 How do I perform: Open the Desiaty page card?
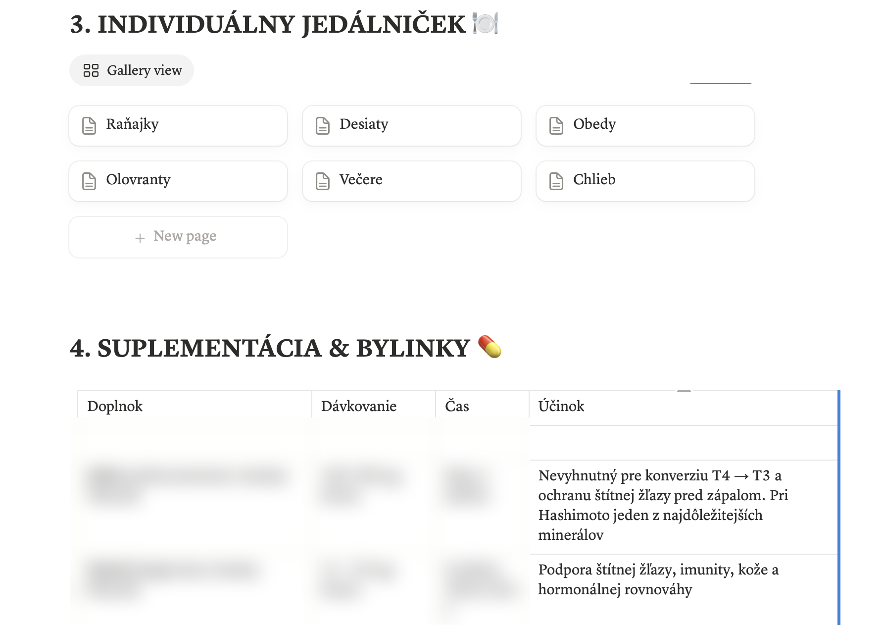[x=412, y=126]
